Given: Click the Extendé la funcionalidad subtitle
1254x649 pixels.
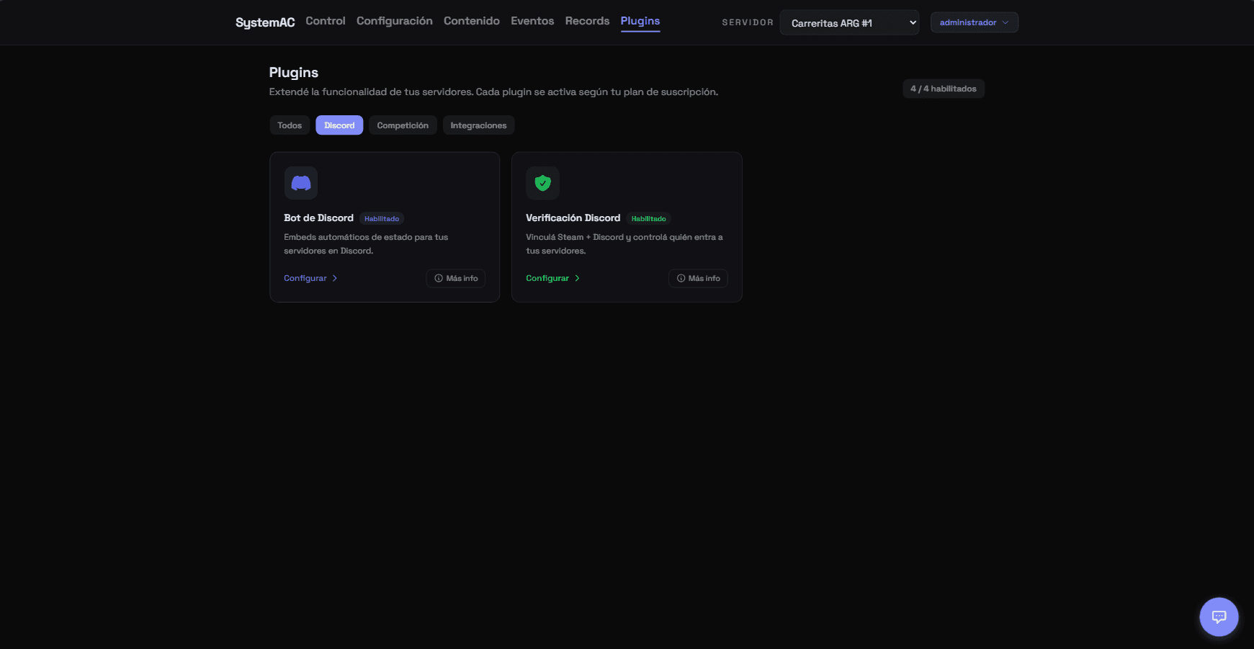Looking at the screenshot, I should pos(493,91).
